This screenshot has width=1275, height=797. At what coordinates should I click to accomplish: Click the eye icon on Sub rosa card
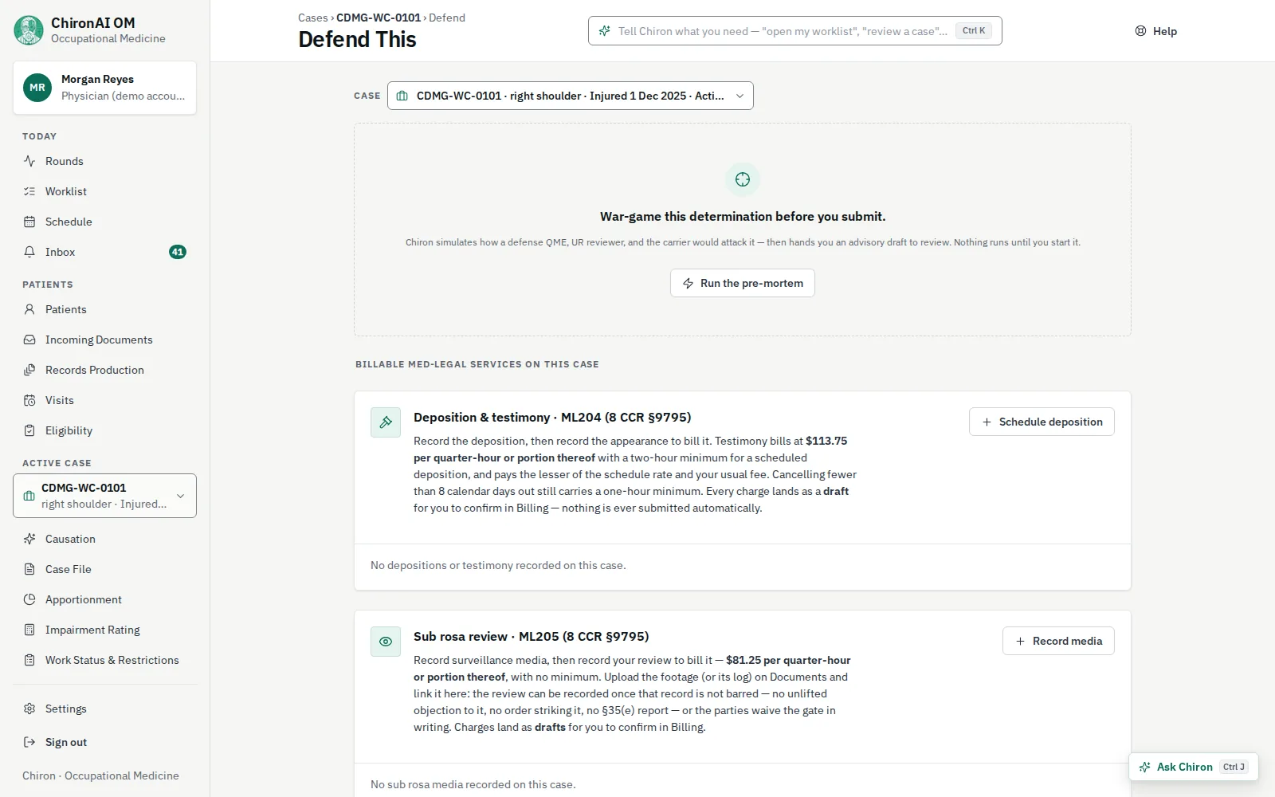386,642
